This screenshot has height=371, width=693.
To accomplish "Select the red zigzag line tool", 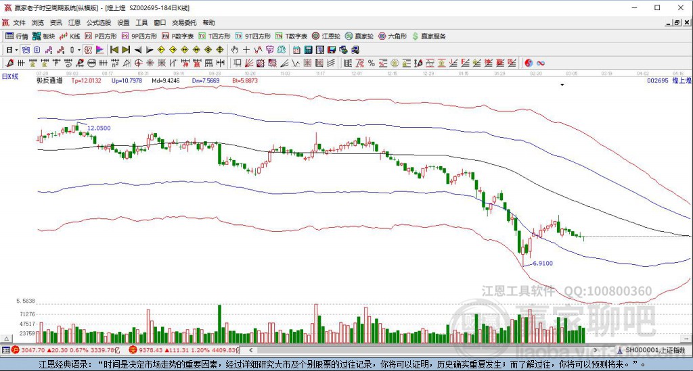I will point(258,50).
